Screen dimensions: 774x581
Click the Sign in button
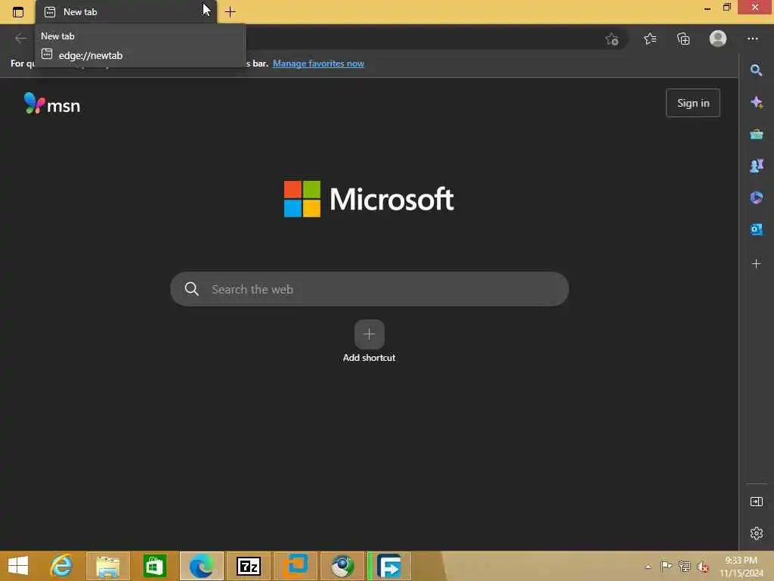pyautogui.click(x=692, y=103)
